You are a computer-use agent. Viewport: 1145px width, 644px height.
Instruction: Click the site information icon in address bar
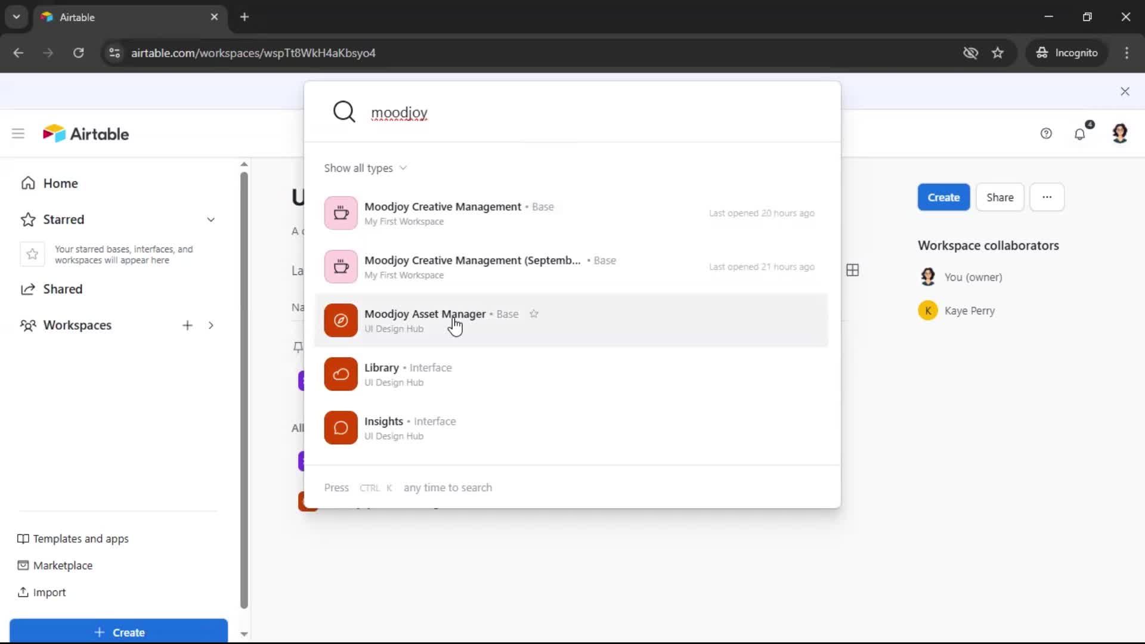coord(114,53)
